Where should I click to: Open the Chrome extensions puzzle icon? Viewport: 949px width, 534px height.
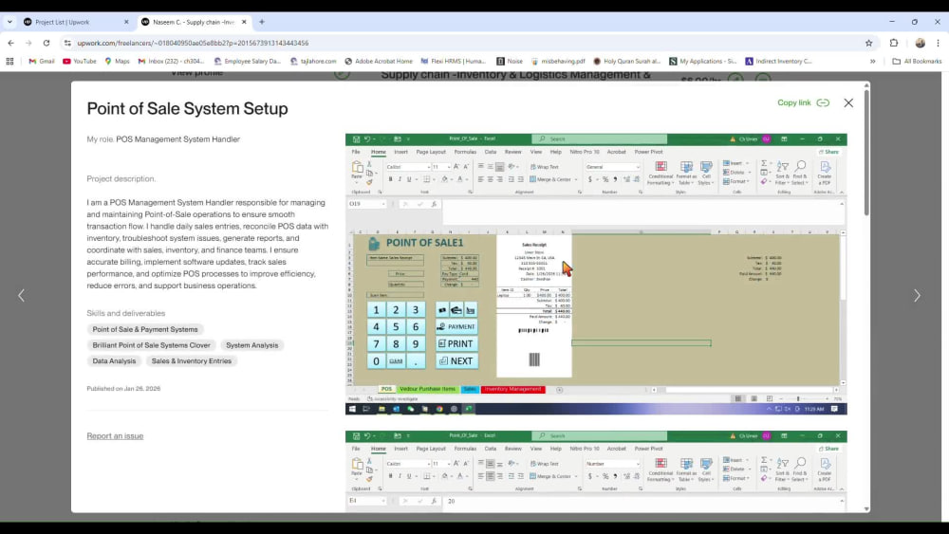pyautogui.click(x=894, y=43)
